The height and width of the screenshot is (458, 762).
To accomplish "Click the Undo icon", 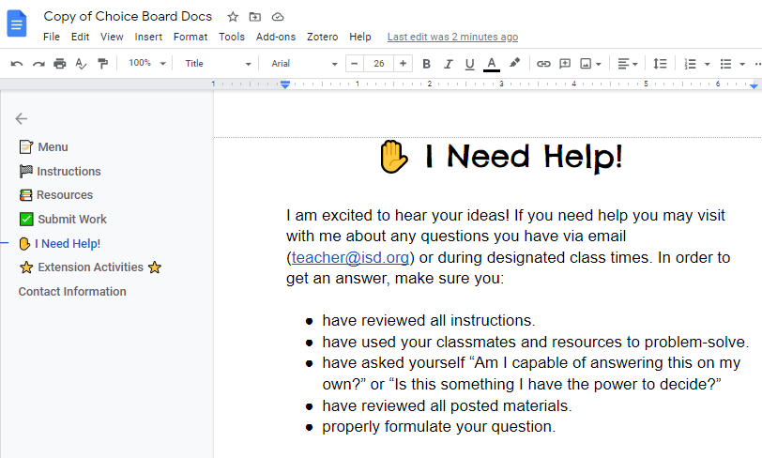I will (x=17, y=64).
